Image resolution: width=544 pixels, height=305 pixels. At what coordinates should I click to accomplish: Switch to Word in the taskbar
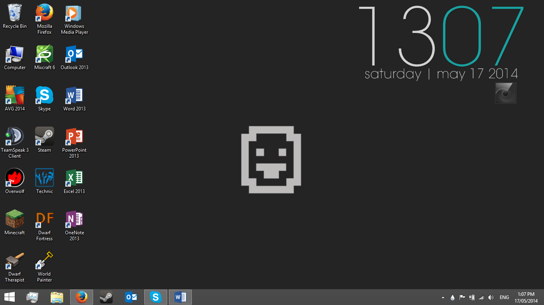coord(180,297)
